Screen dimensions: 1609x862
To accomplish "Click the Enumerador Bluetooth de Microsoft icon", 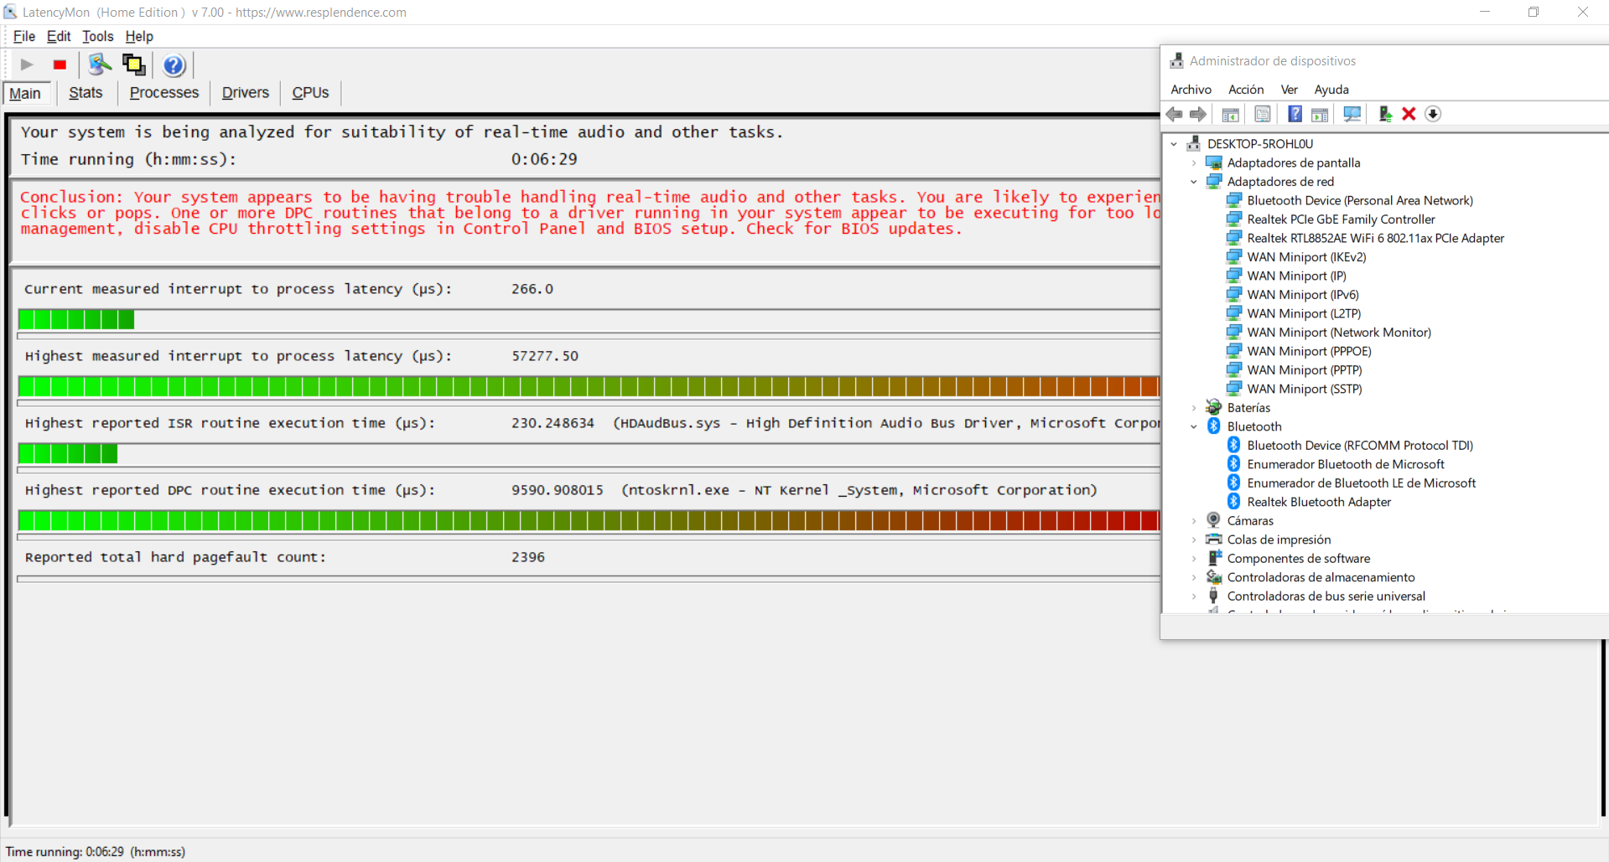I will point(1233,464).
